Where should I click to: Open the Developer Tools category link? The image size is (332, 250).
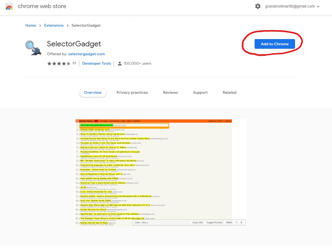pyautogui.click(x=97, y=64)
